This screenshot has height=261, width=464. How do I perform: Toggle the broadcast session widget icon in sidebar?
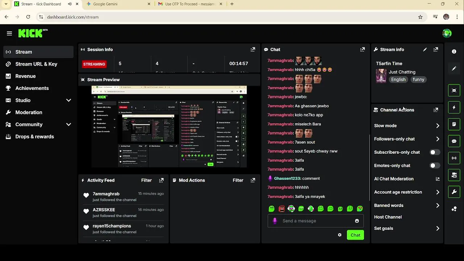pos(454,158)
